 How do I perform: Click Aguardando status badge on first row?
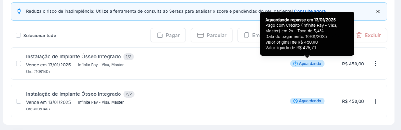click(x=307, y=64)
